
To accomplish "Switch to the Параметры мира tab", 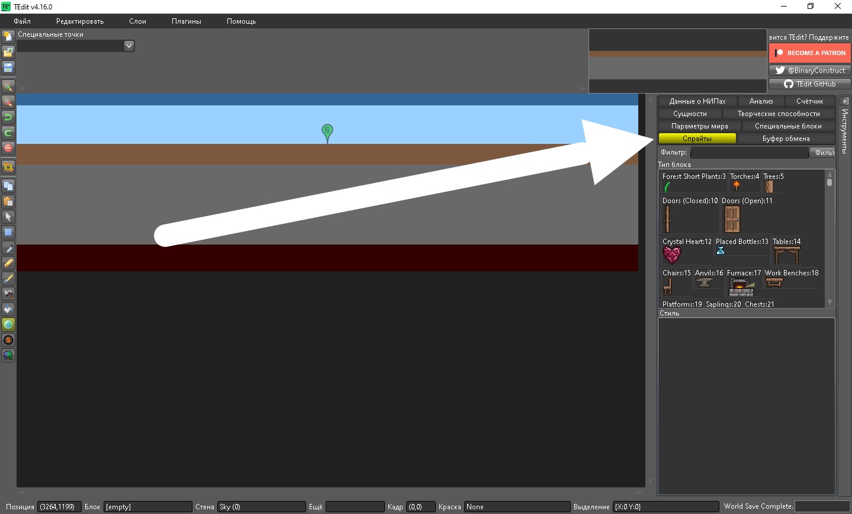I will pyautogui.click(x=699, y=126).
